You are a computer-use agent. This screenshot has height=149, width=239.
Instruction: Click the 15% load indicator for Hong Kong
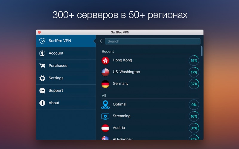(194, 60)
